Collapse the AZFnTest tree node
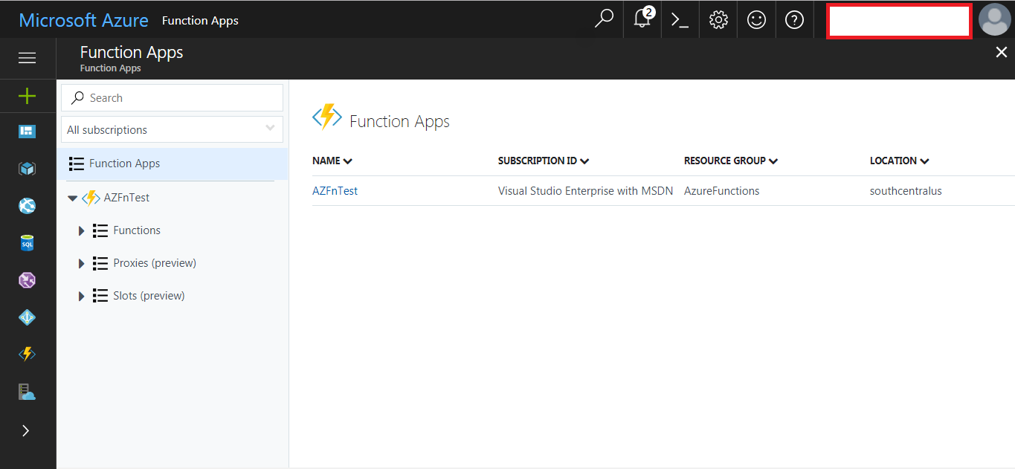This screenshot has height=469, width=1015. coord(72,198)
